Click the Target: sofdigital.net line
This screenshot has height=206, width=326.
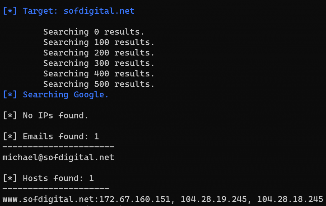[x=68, y=11]
